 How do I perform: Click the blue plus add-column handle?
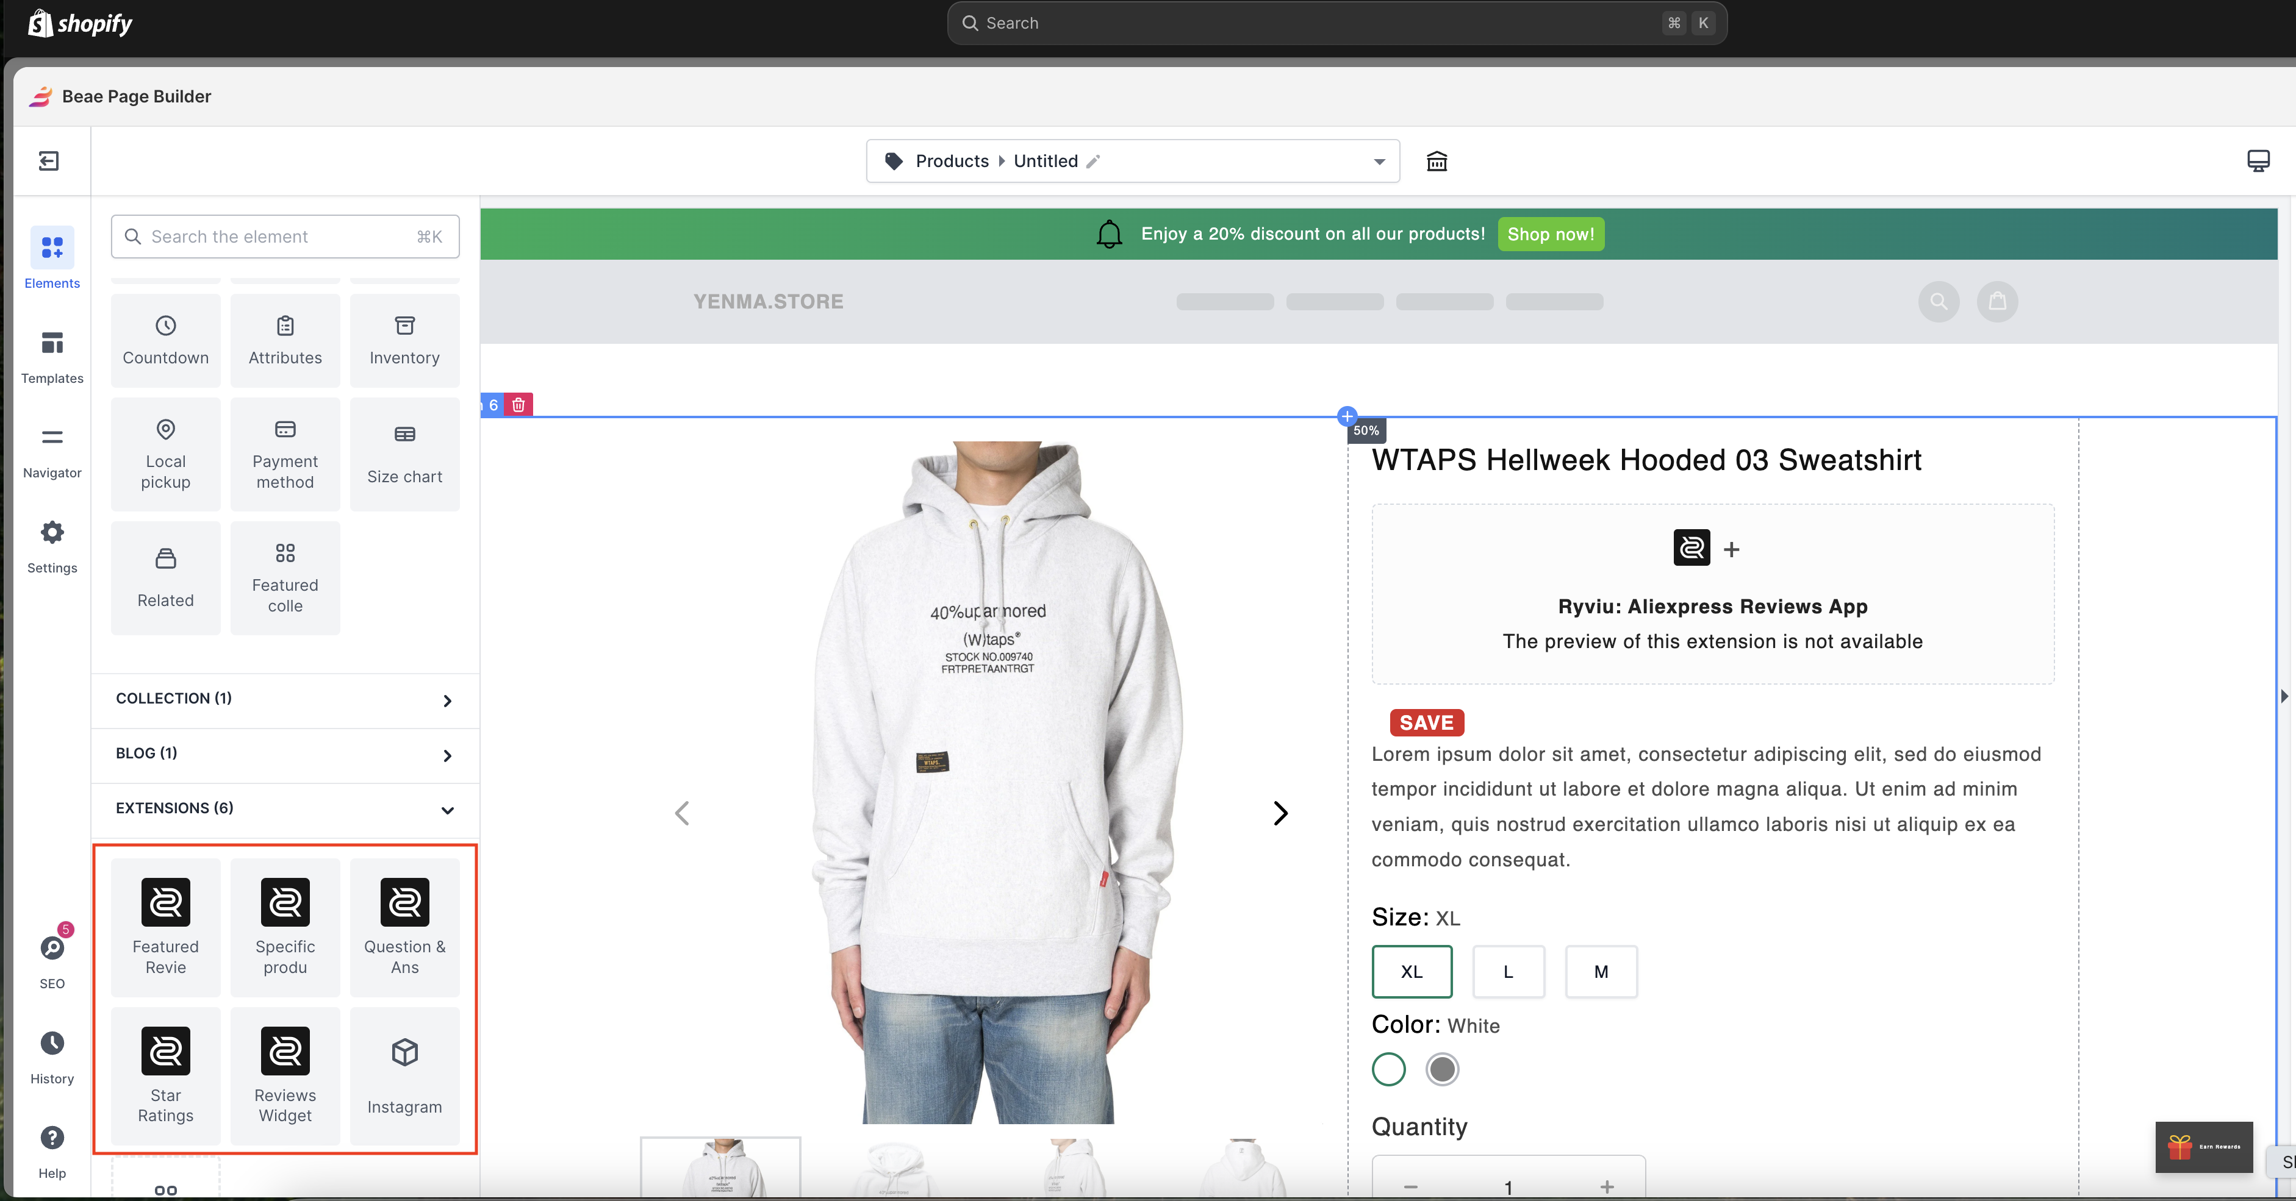1347,416
